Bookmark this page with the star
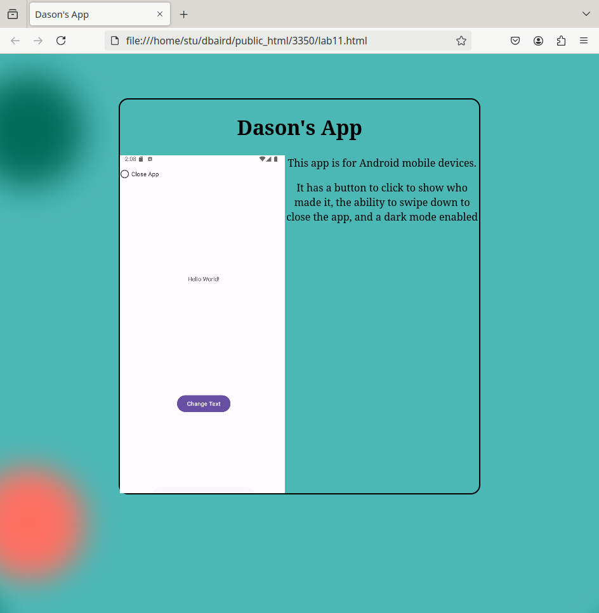 (x=461, y=41)
